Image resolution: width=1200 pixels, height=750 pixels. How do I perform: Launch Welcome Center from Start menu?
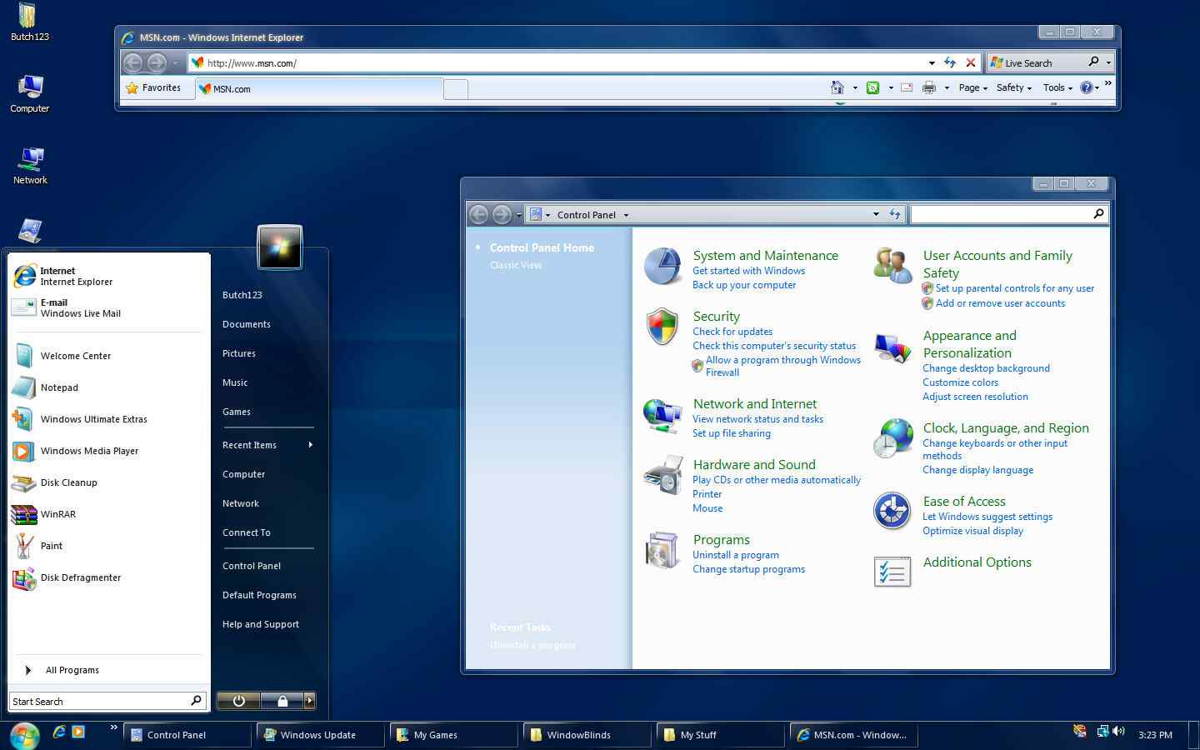click(x=107, y=356)
